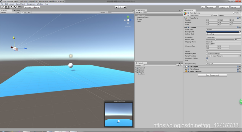Open the Account dropdown button
Image resolution: width=242 pixels, height=132 pixels.
[x=211, y=7]
